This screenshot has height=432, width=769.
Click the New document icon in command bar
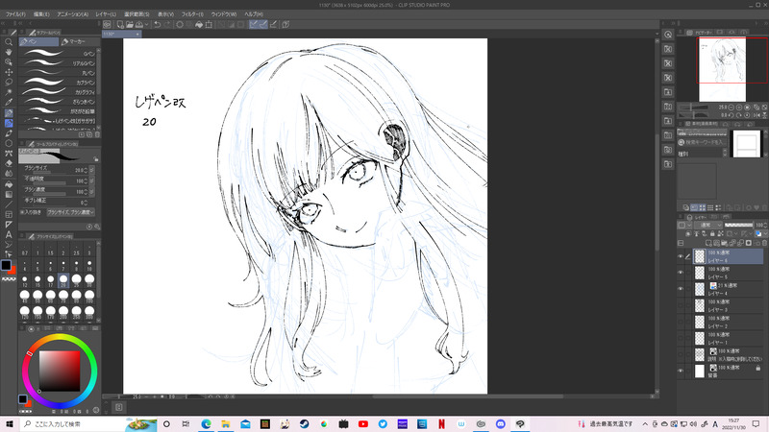[120, 25]
